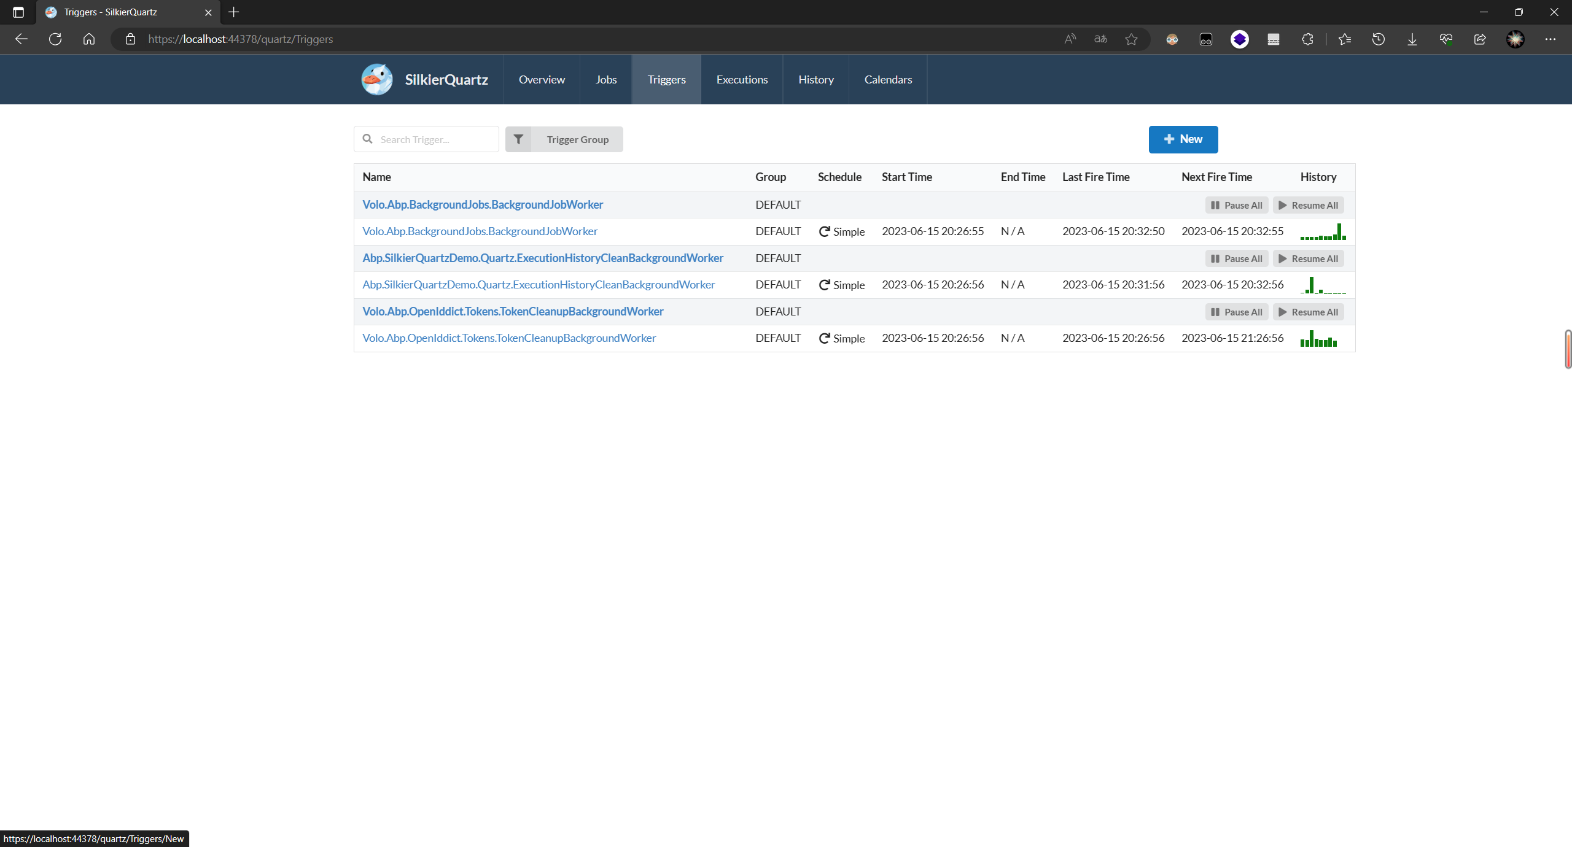Add page to favorites star icon
The width and height of the screenshot is (1572, 847).
(x=1131, y=39)
